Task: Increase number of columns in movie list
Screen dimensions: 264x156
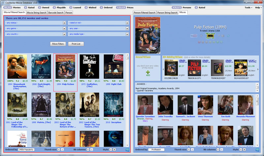Action: [92, 149]
